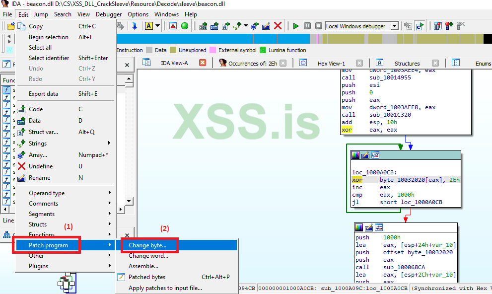Image resolution: width=492 pixels, height=294 pixels.
Task: Click the blue jump-down arrow toolbar icon
Action: tap(135, 26)
